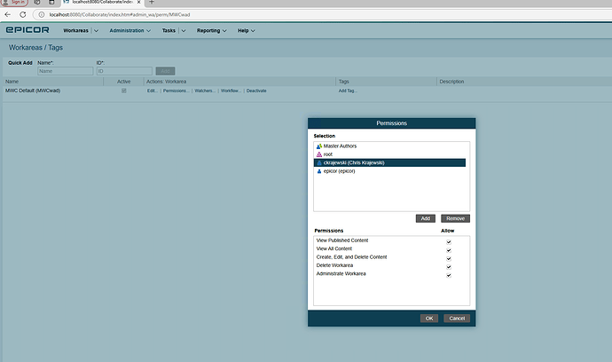The width and height of the screenshot is (612, 362).
Task: Click the Quick Add Name input field
Action: coord(65,71)
